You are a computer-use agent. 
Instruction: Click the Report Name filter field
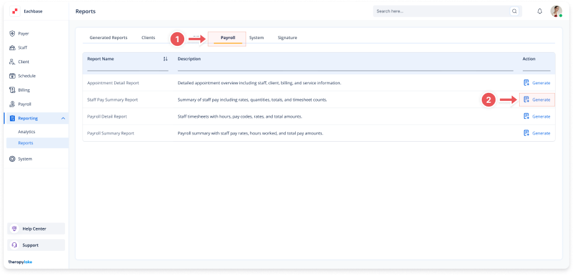(x=128, y=68)
